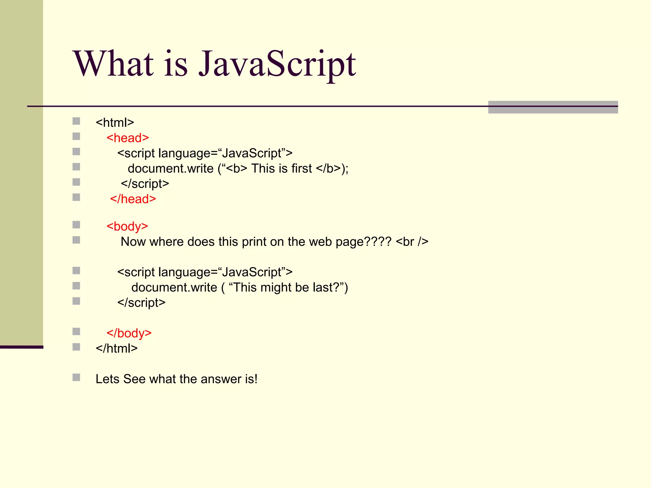
Task: Click the red <body> opening tag
Action: [x=127, y=226]
